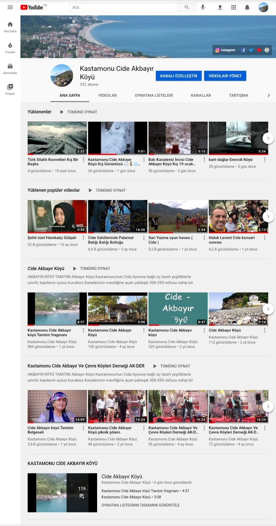The image size is (276, 526).
Task: Click VİDEOLARI YÖNET button
Action: coord(225,76)
